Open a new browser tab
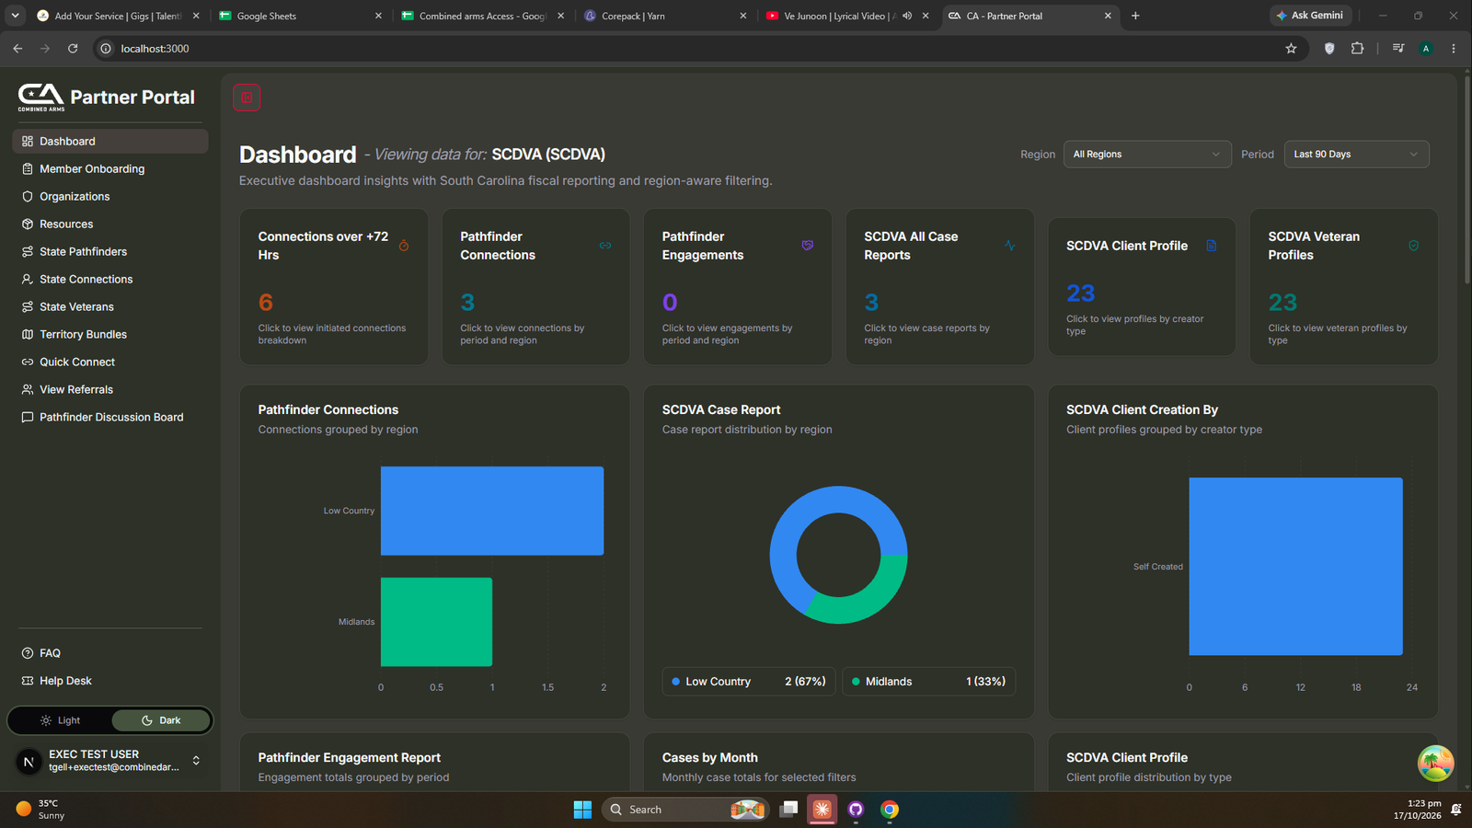The height and width of the screenshot is (828, 1472). click(x=1135, y=16)
